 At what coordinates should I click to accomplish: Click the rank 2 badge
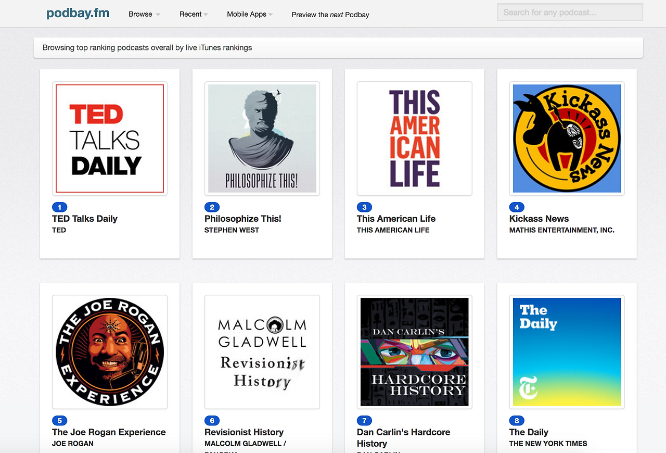pos(212,207)
